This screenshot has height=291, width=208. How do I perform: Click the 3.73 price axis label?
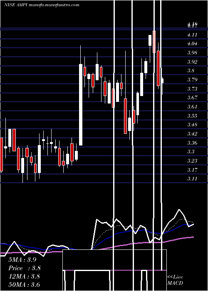coord(192,89)
